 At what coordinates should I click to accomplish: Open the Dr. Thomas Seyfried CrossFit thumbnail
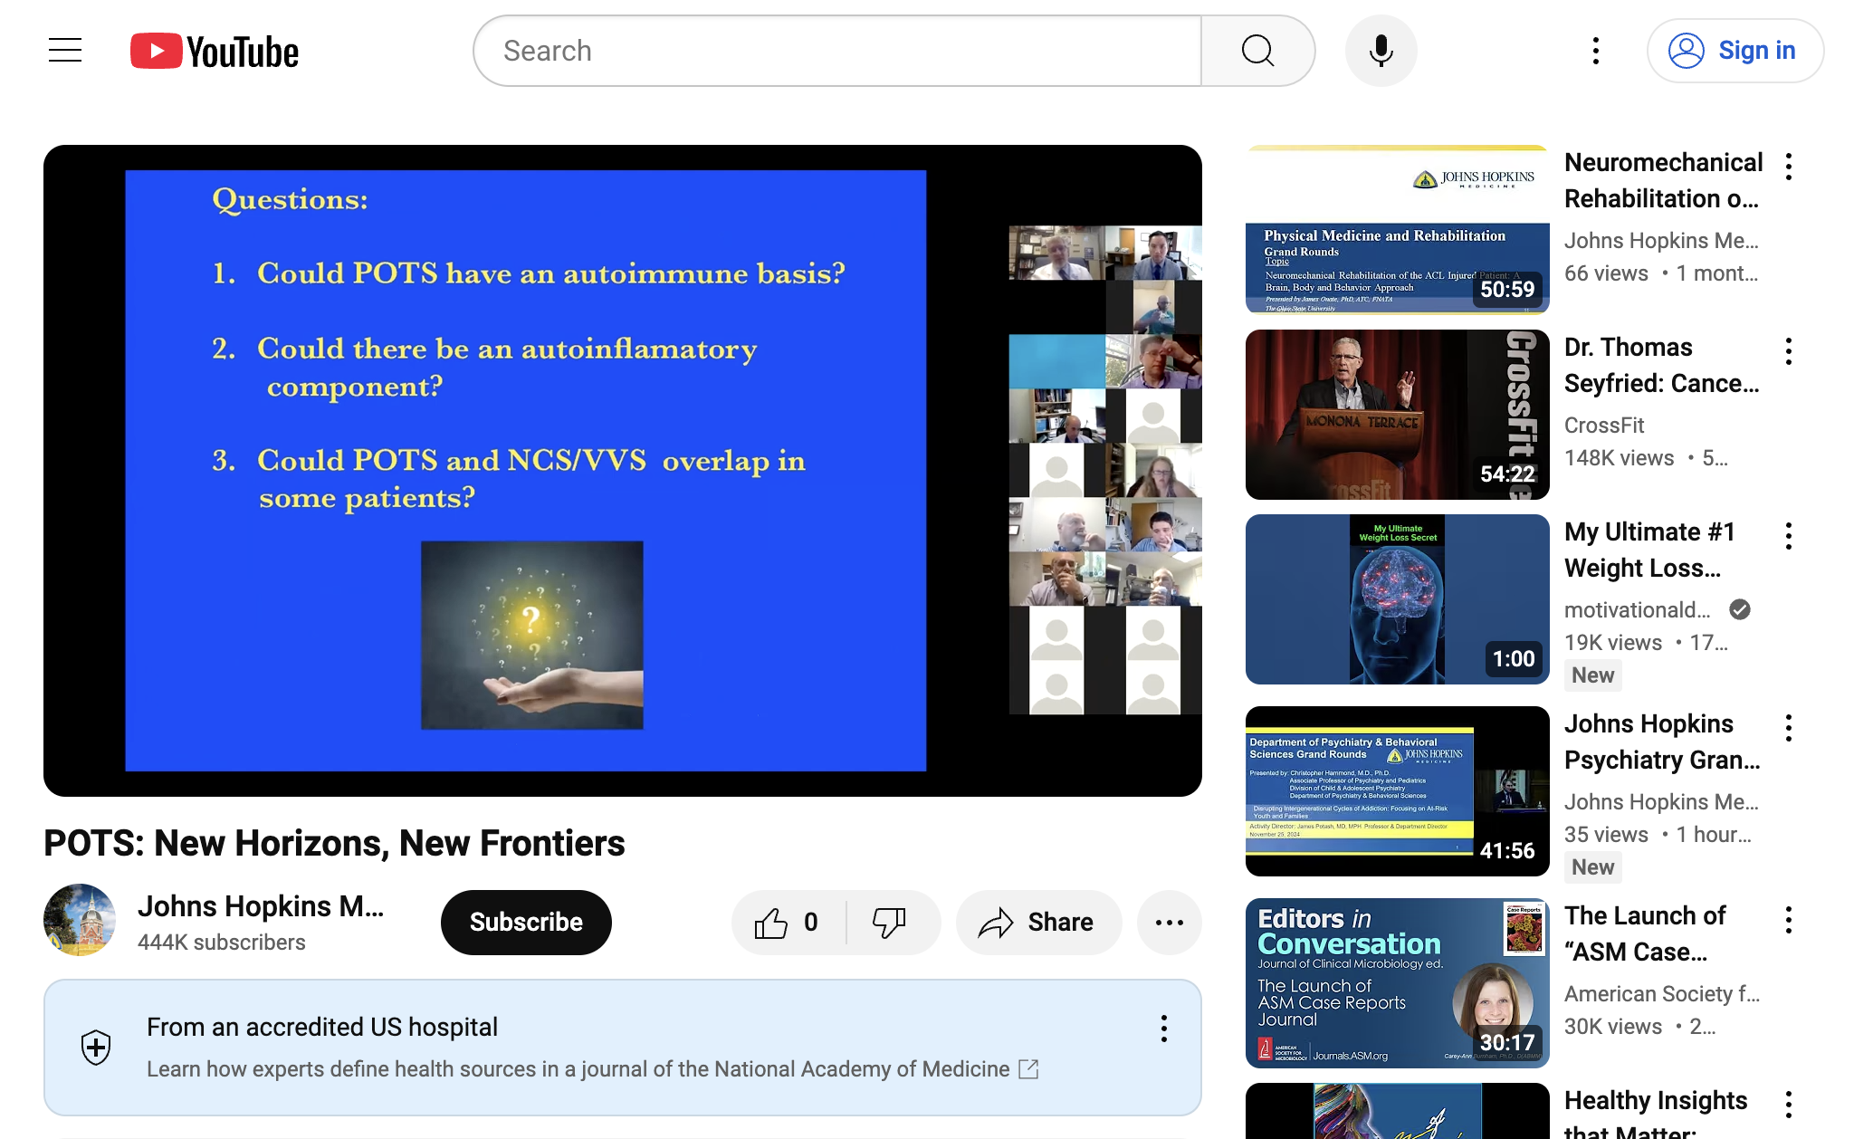coord(1398,415)
